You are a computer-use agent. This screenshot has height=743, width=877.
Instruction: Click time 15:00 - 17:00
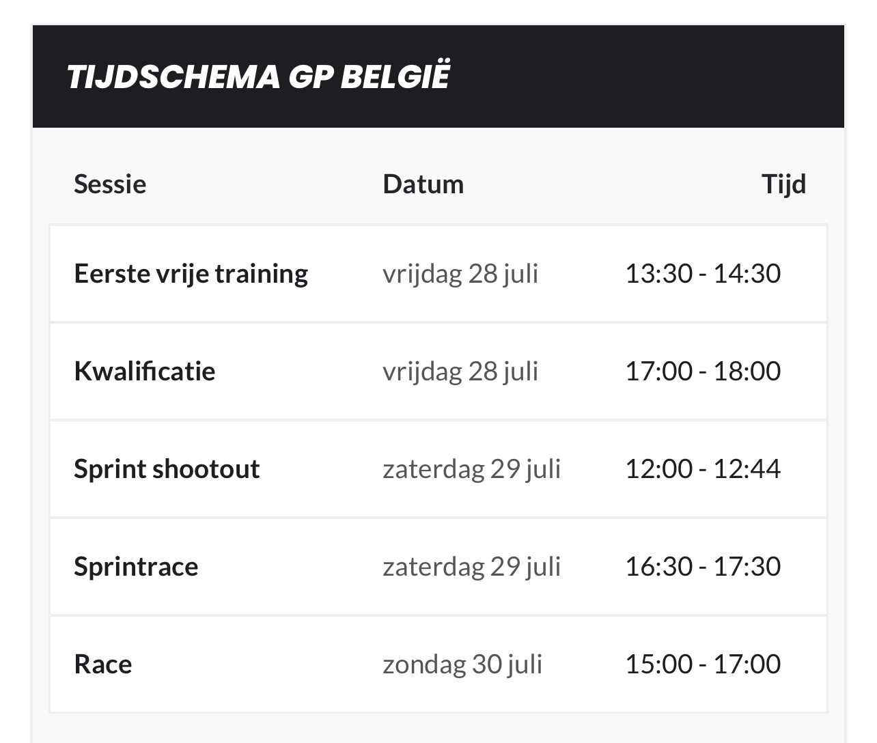[x=703, y=664]
